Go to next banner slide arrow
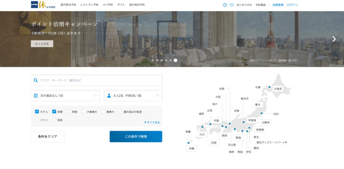This screenshot has height=169, width=344. tap(334, 39)
